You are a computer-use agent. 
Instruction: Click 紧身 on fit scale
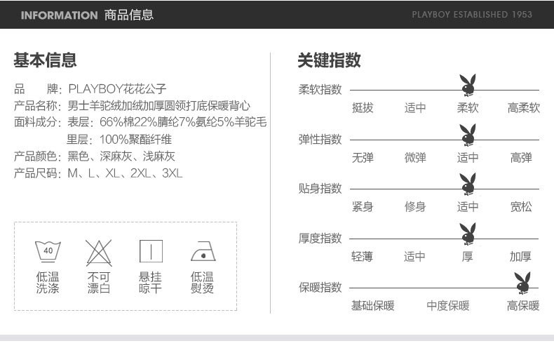pos(363,206)
